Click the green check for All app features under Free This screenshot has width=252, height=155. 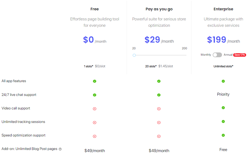click(95, 81)
